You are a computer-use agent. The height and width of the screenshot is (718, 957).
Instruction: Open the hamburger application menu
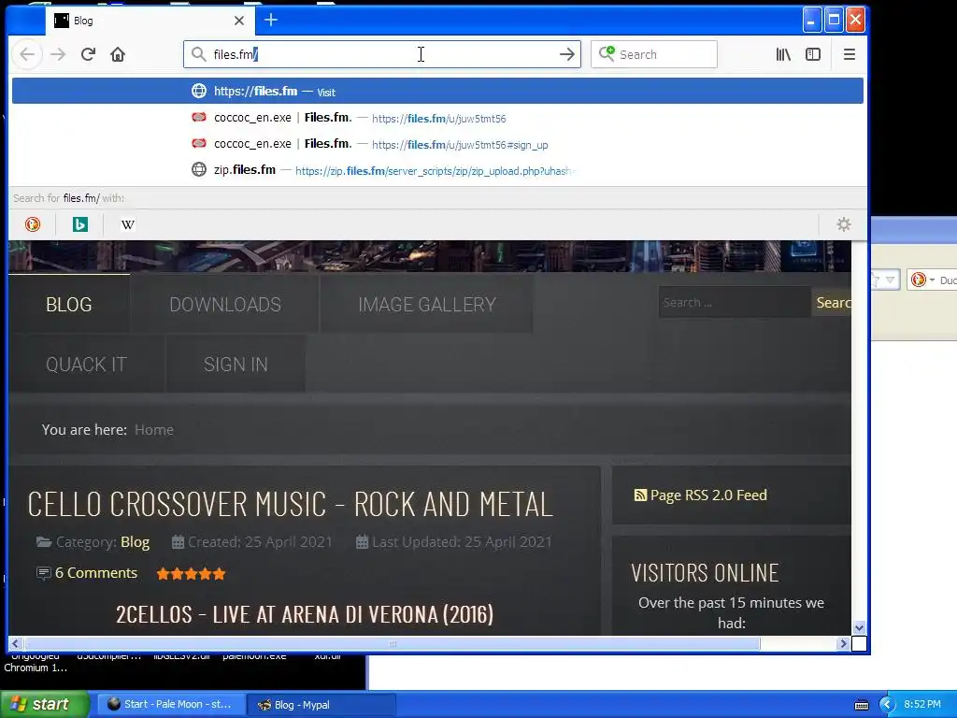tap(849, 54)
